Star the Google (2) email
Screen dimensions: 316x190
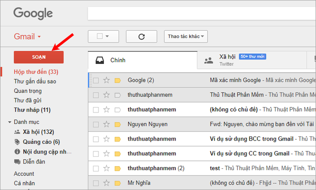(107, 80)
